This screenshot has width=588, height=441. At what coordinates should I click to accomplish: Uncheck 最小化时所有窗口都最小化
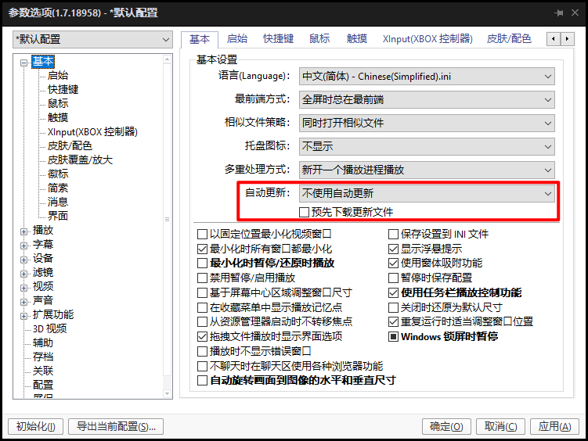(203, 249)
